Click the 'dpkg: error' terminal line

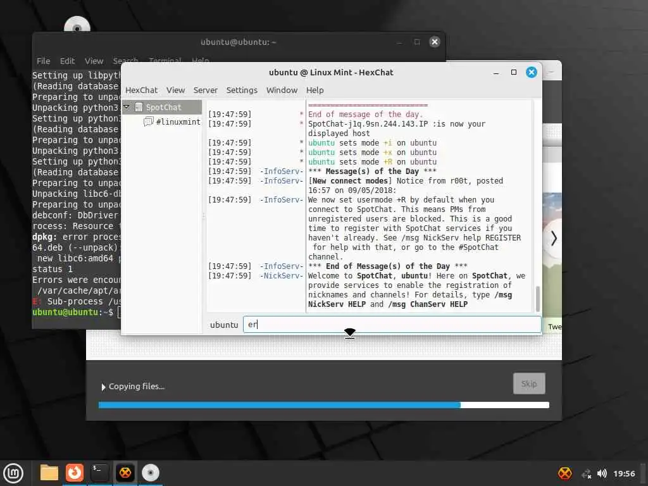(x=77, y=237)
